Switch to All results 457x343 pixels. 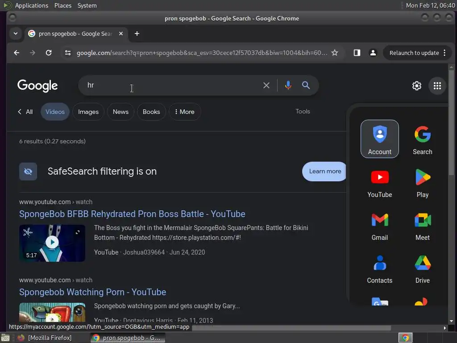[x=25, y=112]
